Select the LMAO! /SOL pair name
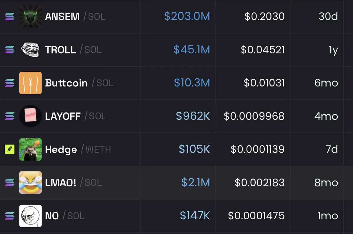The width and height of the screenshot is (353, 234). click(73, 183)
